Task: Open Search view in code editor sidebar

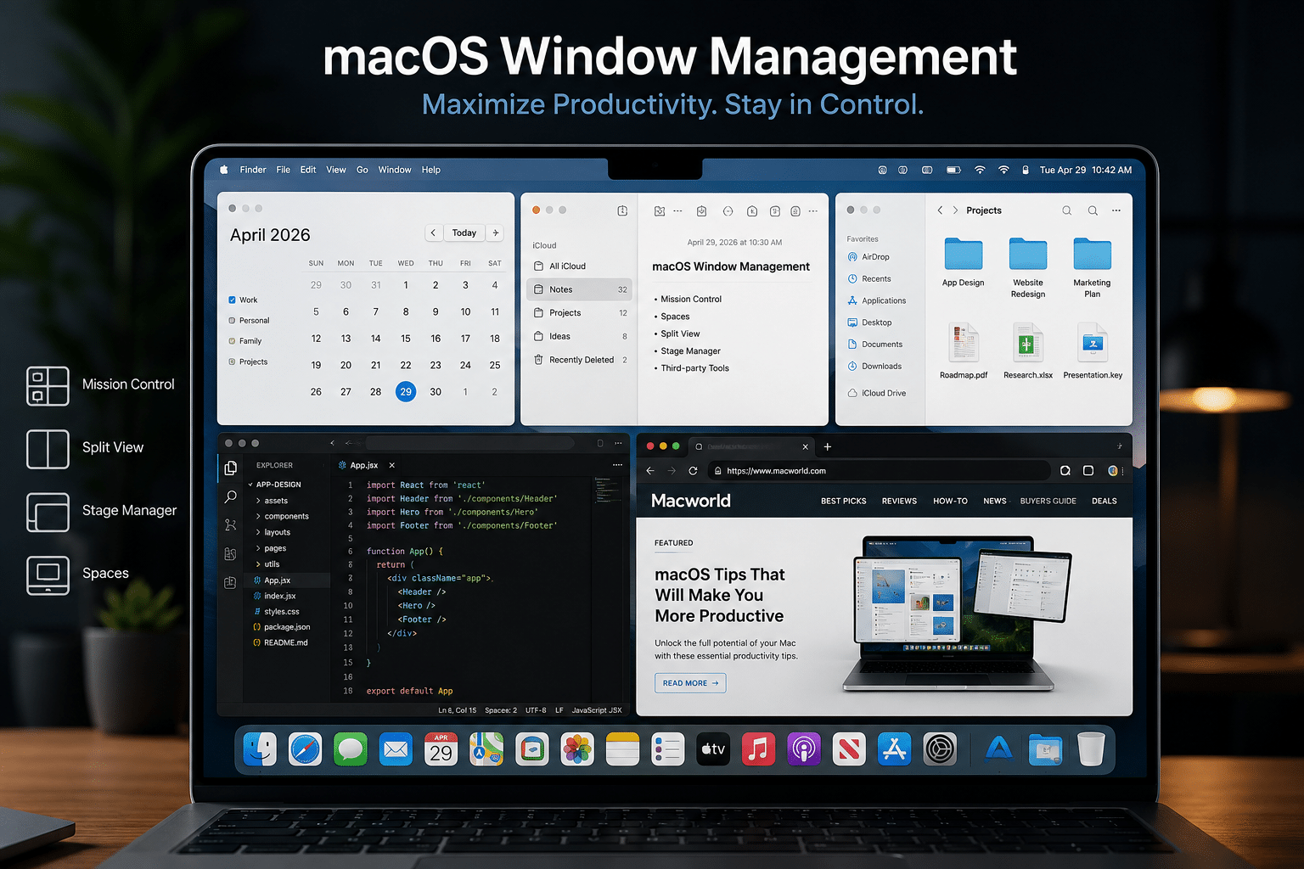Action: pyautogui.click(x=230, y=496)
